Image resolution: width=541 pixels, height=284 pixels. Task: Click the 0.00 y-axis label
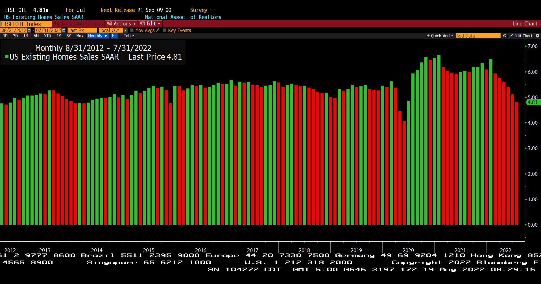click(x=533, y=225)
